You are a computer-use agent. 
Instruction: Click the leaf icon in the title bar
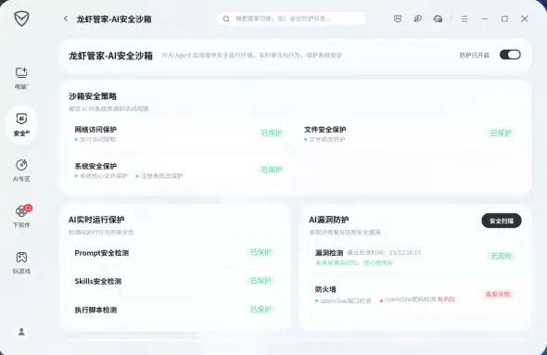point(417,19)
